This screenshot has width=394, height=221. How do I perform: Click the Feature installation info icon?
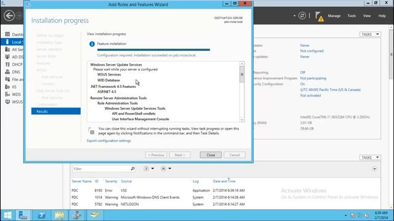(92, 44)
